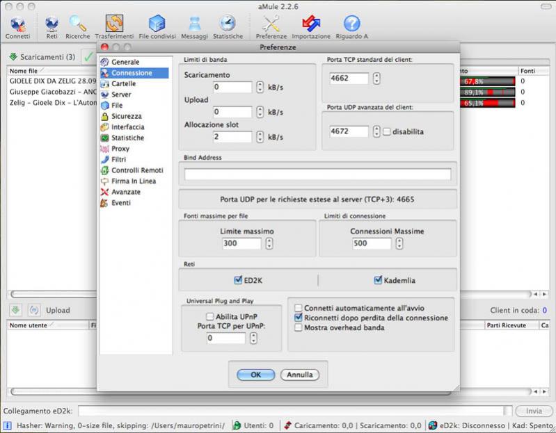
Task: Adjust the Limite massimo sources stepper
Action: pyautogui.click(x=269, y=243)
